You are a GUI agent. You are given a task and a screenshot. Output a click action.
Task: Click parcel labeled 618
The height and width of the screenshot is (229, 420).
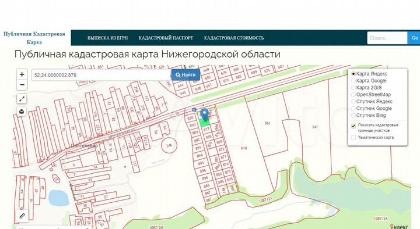[244, 148]
